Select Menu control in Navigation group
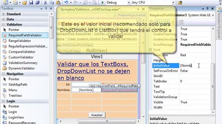 tap(13, 90)
